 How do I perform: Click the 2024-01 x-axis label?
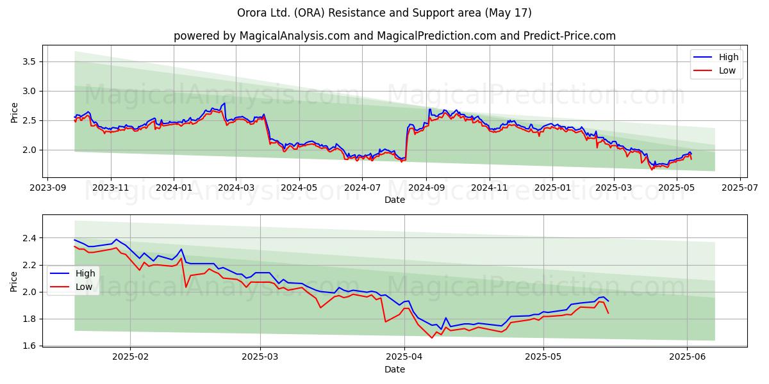pos(174,188)
